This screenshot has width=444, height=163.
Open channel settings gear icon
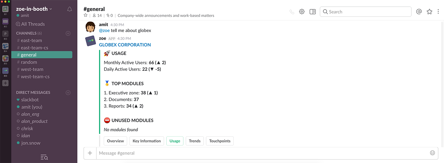pos(302,12)
